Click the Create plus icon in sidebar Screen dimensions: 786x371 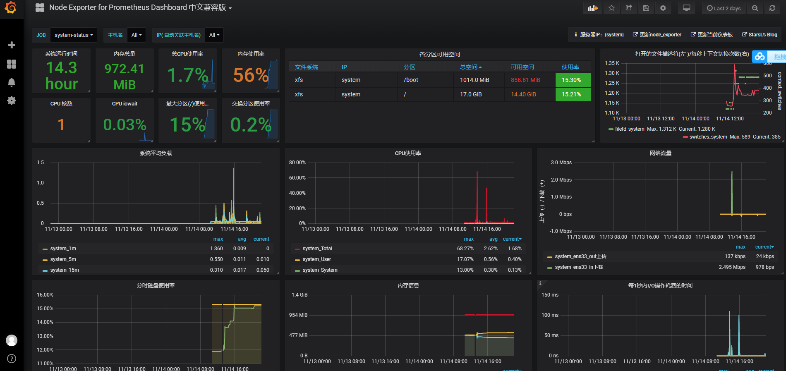12,45
